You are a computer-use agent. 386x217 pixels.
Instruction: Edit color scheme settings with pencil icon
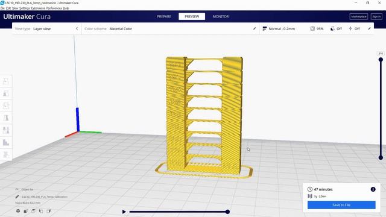coord(255,28)
